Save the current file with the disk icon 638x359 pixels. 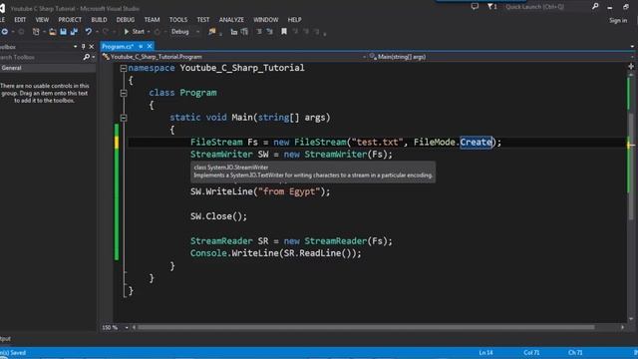pyautogui.click(x=63, y=31)
